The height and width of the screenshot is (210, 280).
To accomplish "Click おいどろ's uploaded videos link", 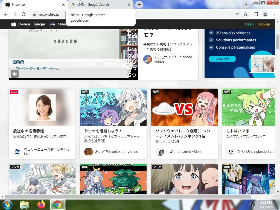I will tap(116, 151).
